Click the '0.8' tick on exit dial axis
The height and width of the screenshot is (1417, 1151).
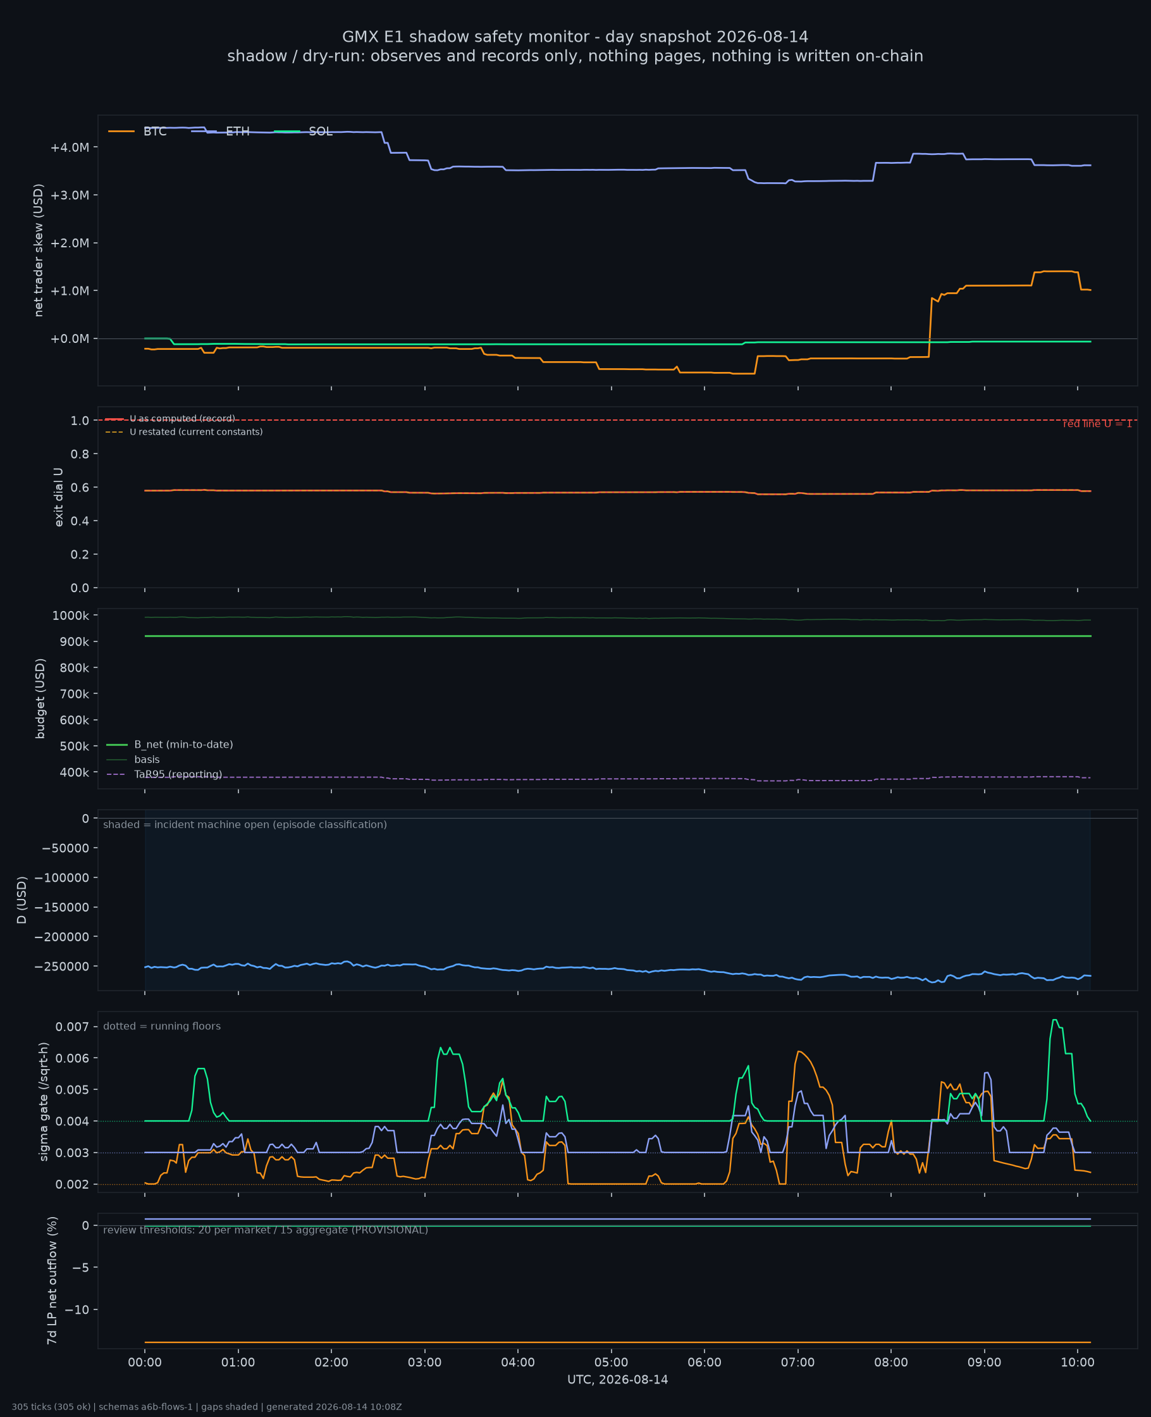tap(80, 454)
